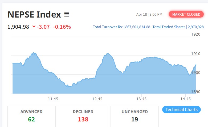Viewport: 208px width, 127px height.
Task: Click the red down arrow near -3.07
Action: point(34,27)
